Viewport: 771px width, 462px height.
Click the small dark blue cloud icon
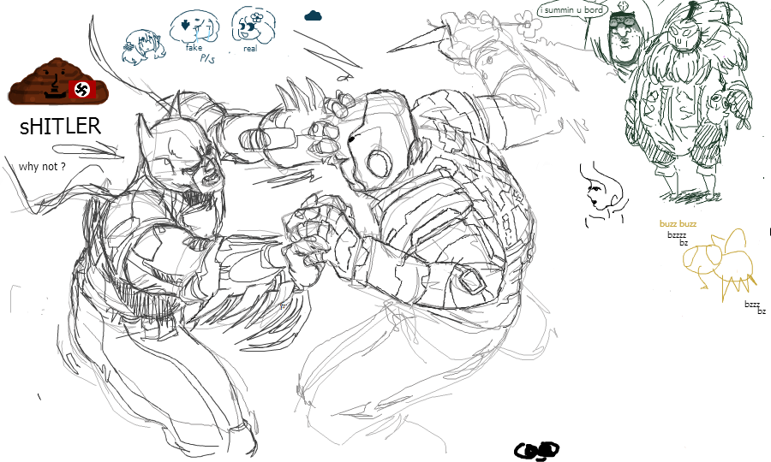pos(314,15)
